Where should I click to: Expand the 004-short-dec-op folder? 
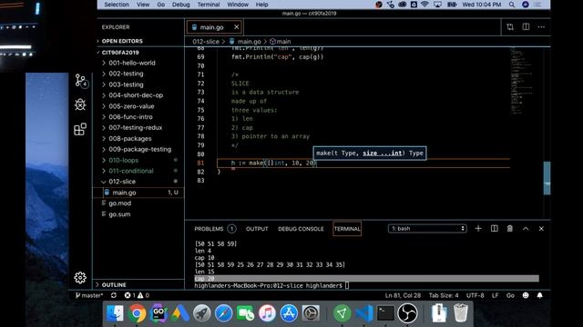pyautogui.click(x=136, y=95)
